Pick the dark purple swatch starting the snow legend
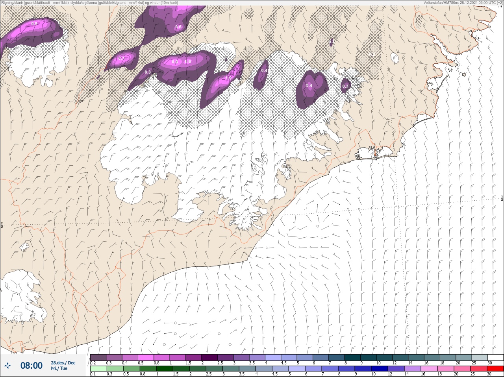 pos(98,357)
